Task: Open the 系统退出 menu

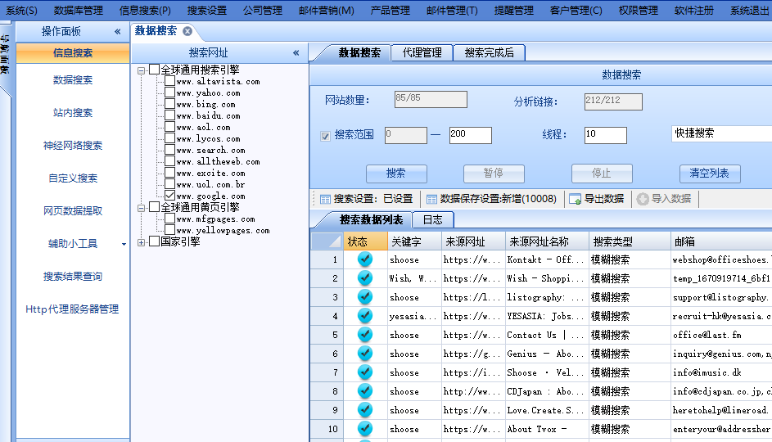Action: coord(749,11)
